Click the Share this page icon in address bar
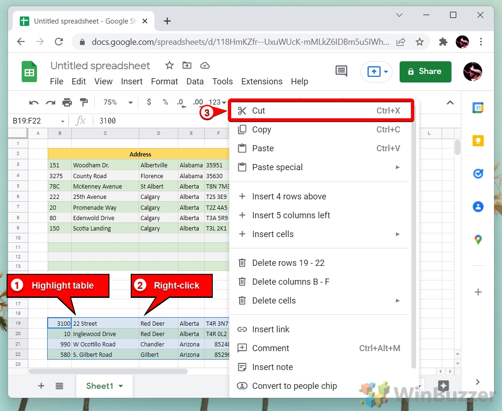 pyautogui.click(x=401, y=41)
